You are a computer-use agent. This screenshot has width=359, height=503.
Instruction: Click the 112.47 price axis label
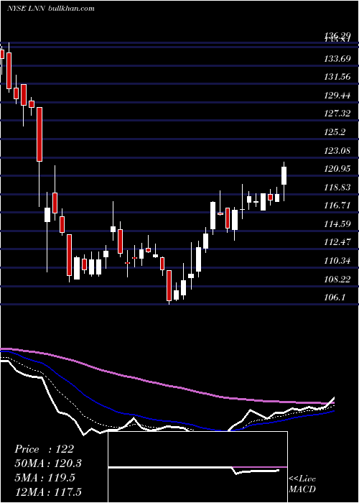(337, 242)
